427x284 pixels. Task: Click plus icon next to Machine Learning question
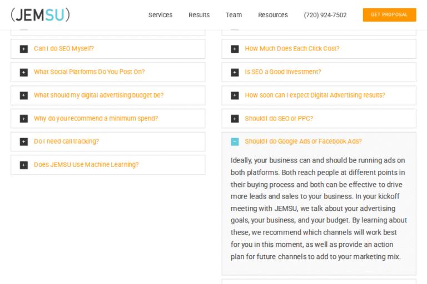click(24, 165)
